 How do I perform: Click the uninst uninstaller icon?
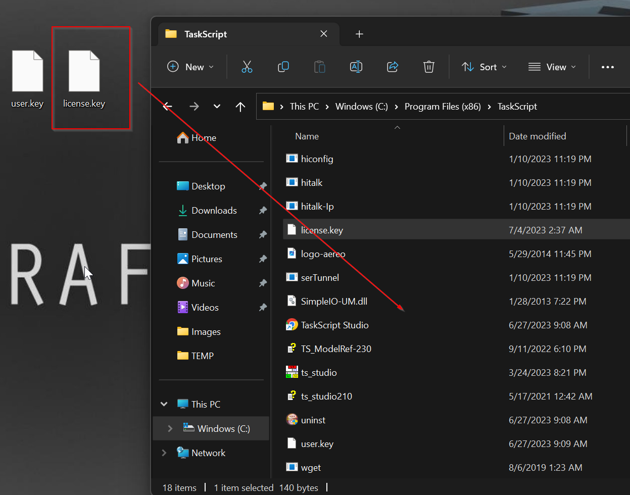292,420
